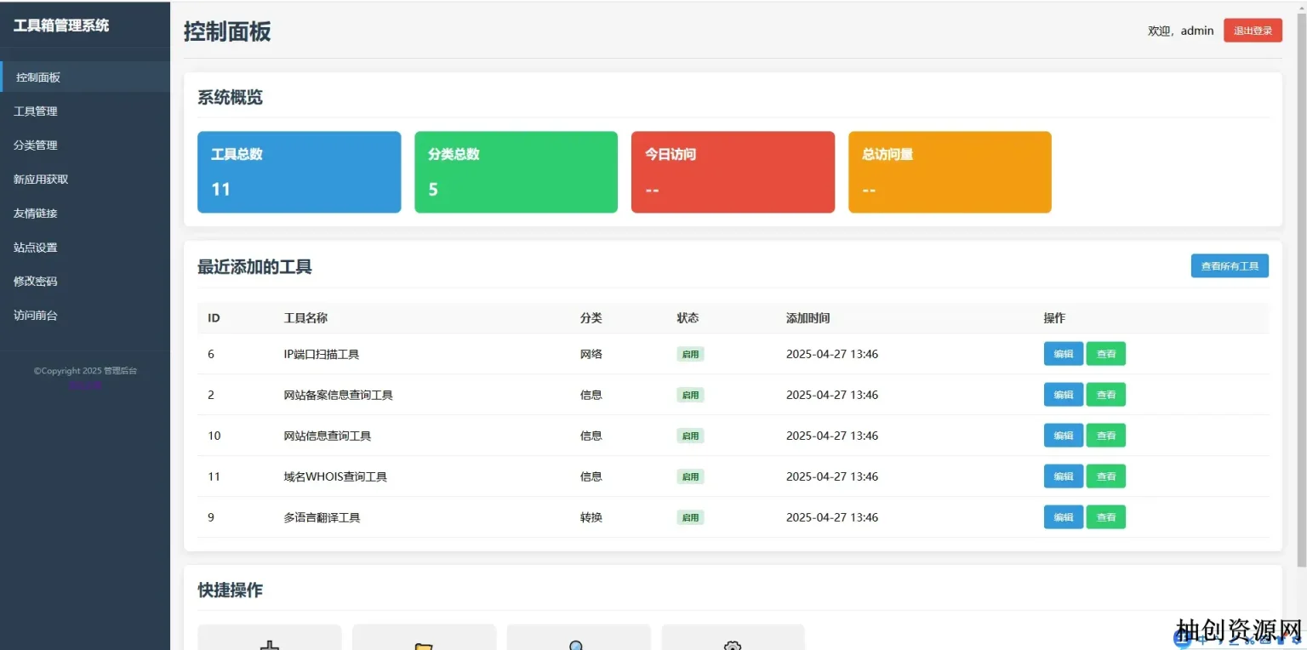Click 修改密码 in the sidebar
Image resolution: width=1307 pixels, height=650 pixels.
(36, 281)
